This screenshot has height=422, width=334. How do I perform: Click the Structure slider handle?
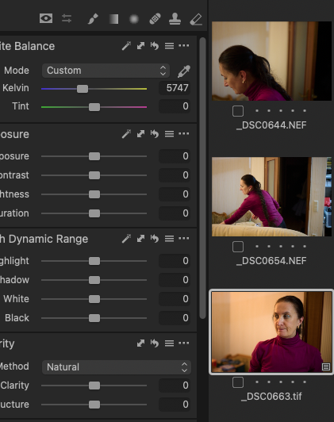(94, 405)
